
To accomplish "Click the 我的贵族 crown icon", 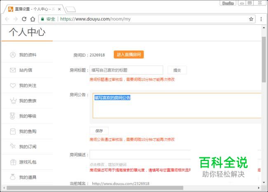I will (13, 101).
